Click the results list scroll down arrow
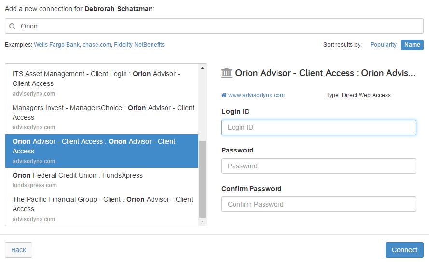Viewport: 429px width, 262px height. (203, 221)
